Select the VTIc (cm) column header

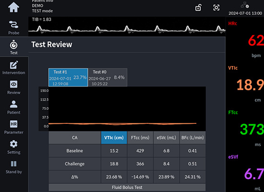pyautogui.click(x=114, y=138)
